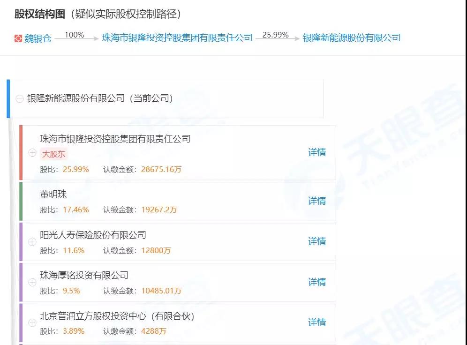Click the 3.89% share ratio value

coord(74,331)
